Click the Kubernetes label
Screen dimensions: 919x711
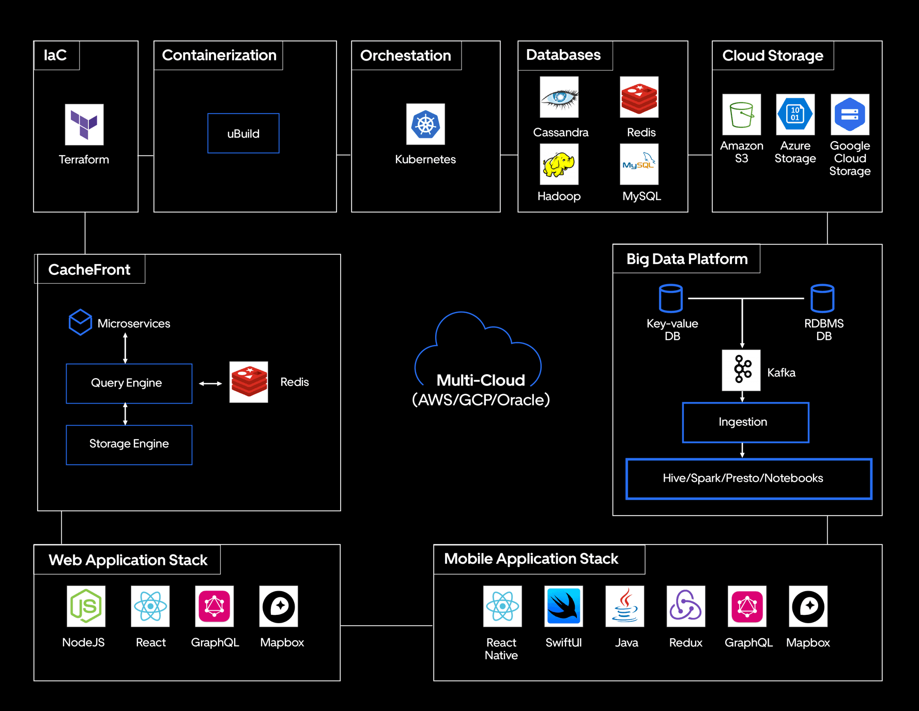pos(425,159)
